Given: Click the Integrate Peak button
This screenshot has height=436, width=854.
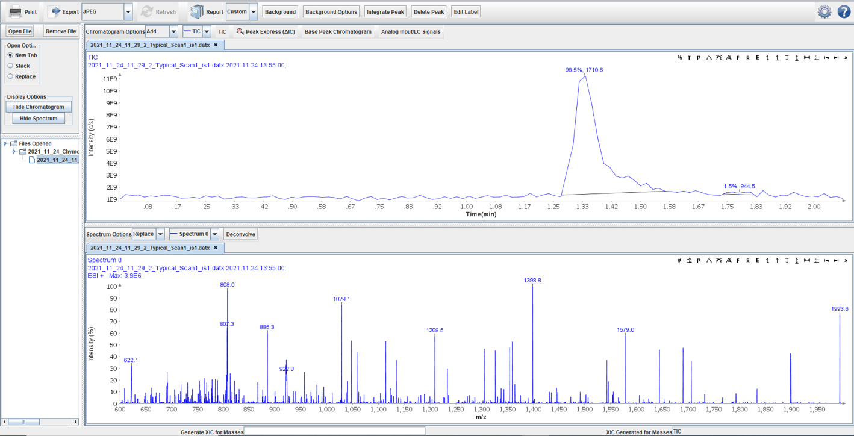Looking at the screenshot, I should point(385,11).
